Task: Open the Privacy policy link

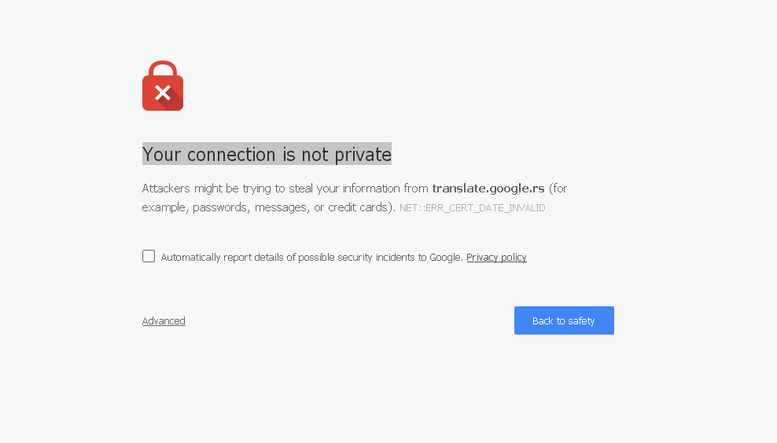Action: (x=496, y=258)
